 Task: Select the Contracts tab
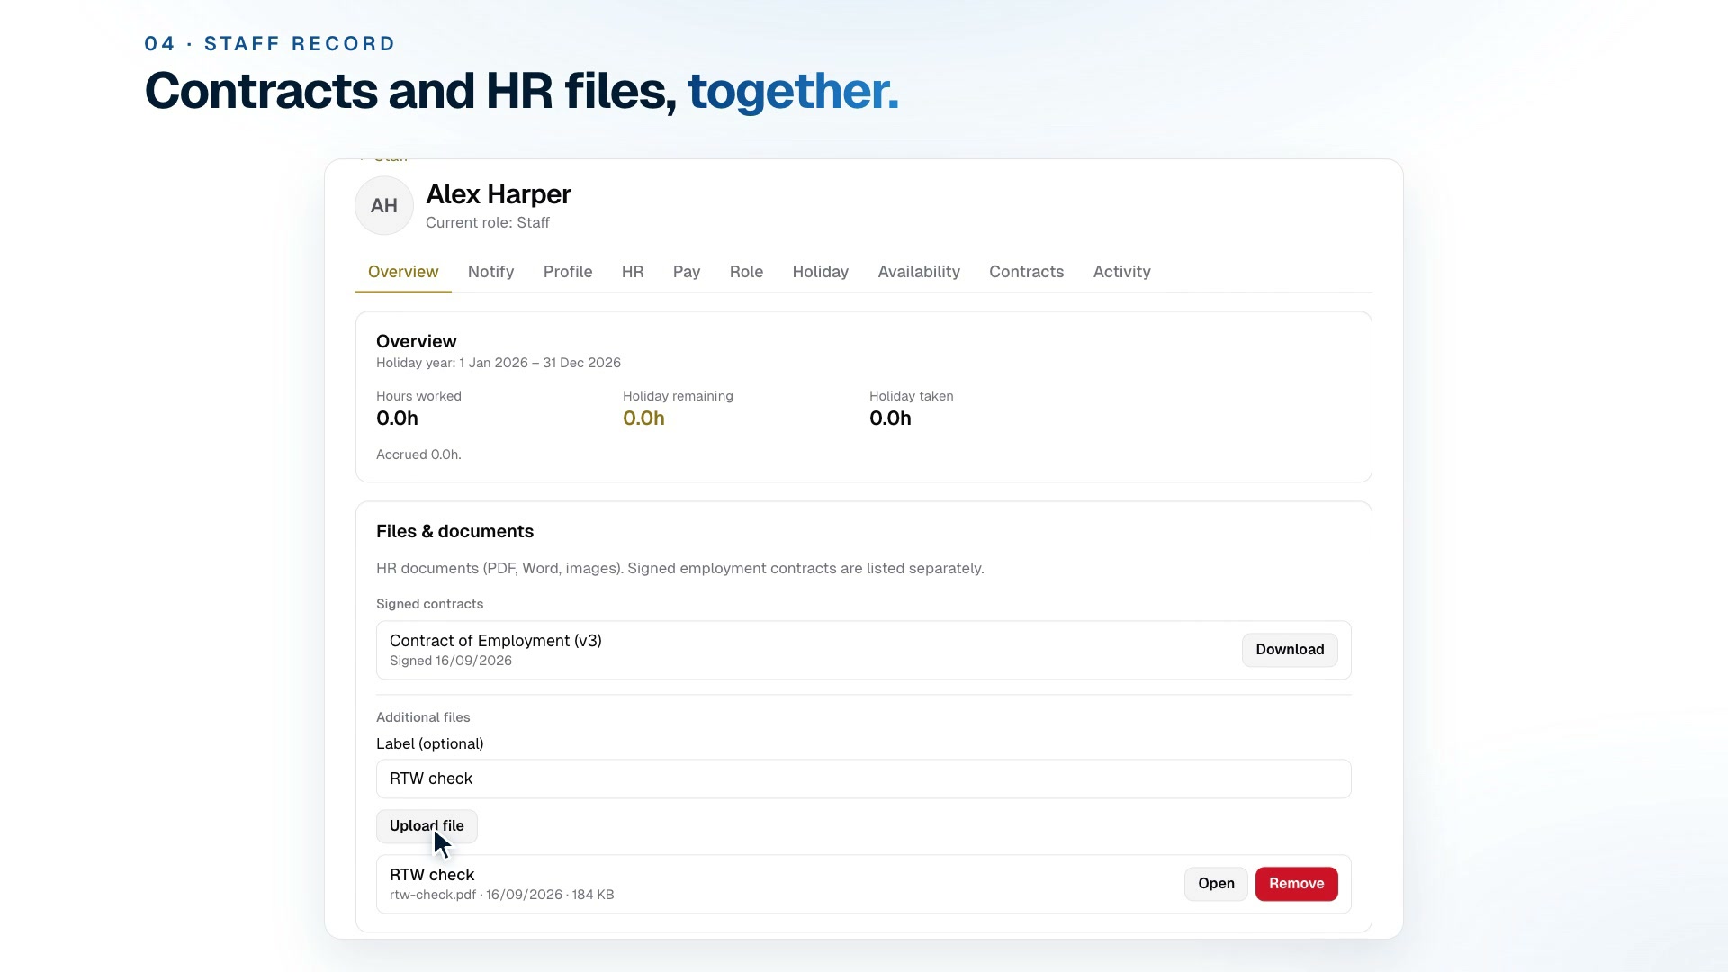point(1027,272)
